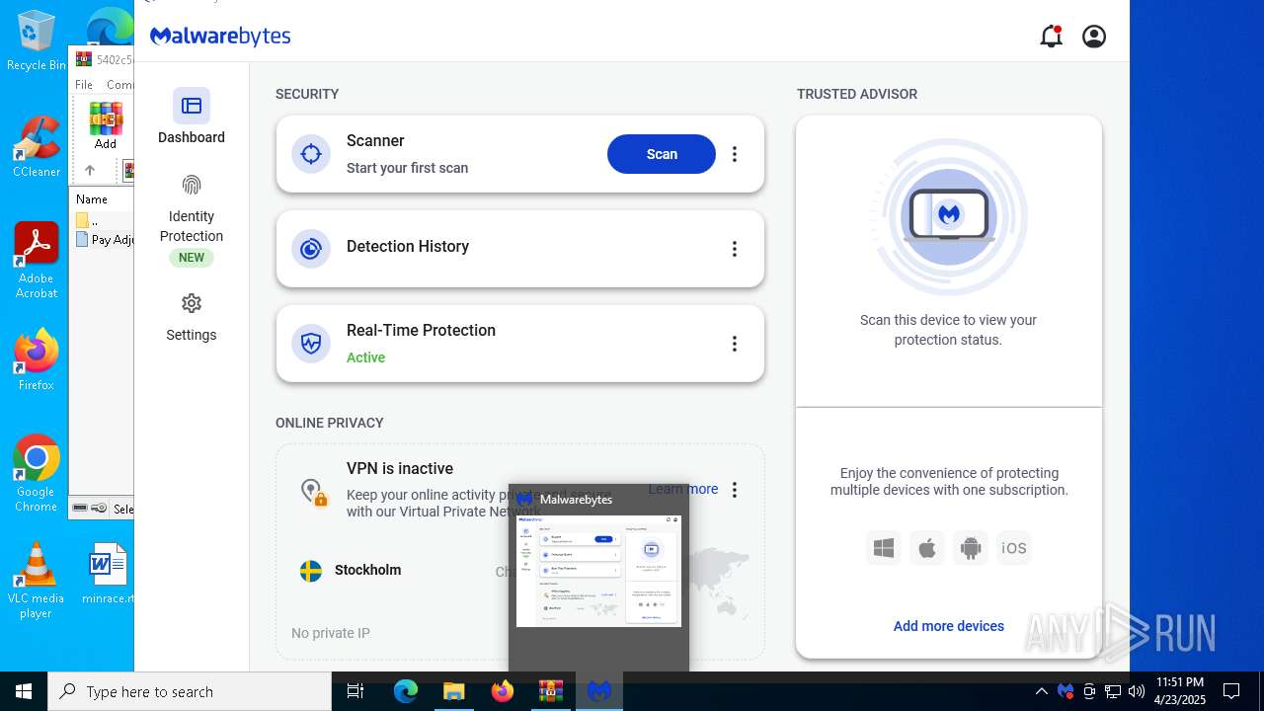The image size is (1264, 711).
Task: Open the account profile icon
Action: (x=1094, y=37)
